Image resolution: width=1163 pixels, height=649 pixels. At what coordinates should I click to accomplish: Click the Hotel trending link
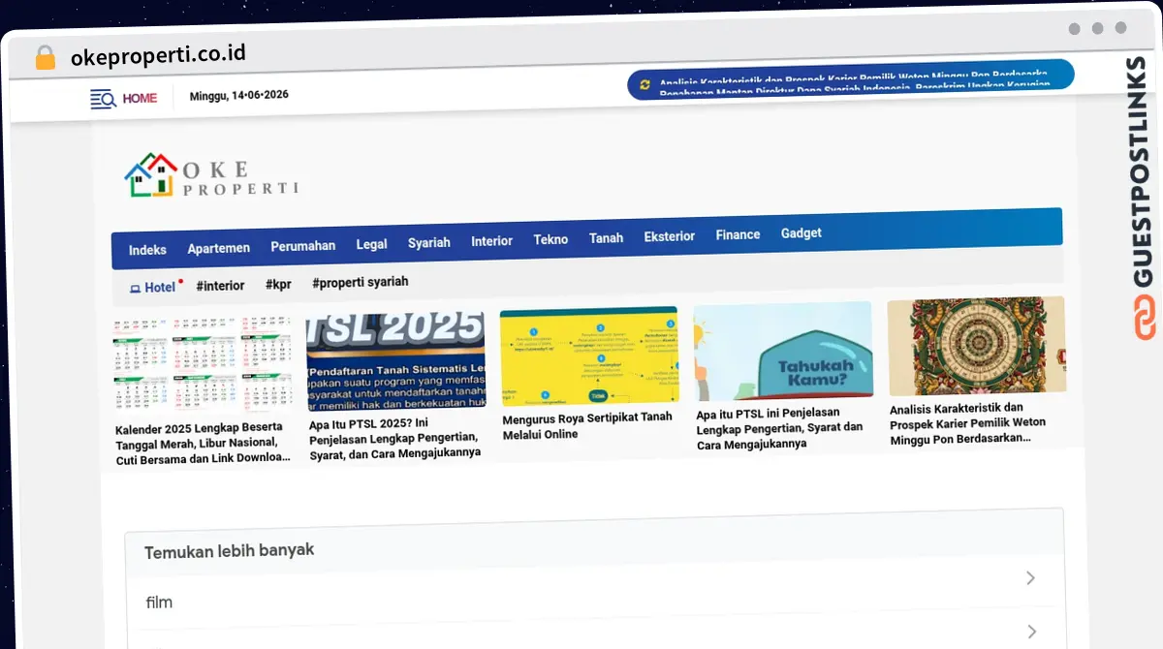tap(160, 288)
